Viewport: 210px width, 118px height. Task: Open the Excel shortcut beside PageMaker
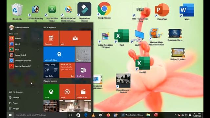click(122, 37)
